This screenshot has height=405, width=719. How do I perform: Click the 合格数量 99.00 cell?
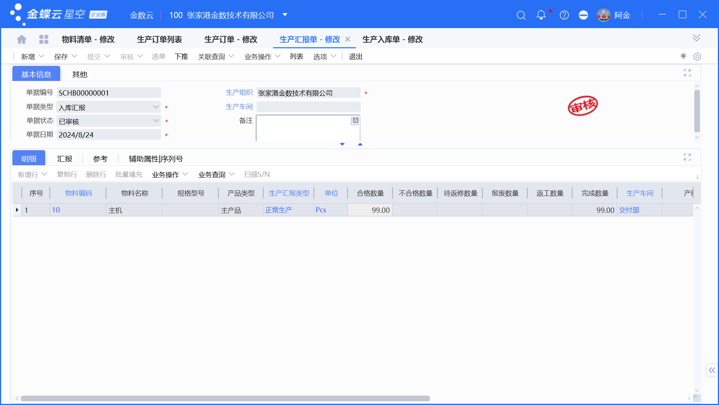click(x=370, y=210)
